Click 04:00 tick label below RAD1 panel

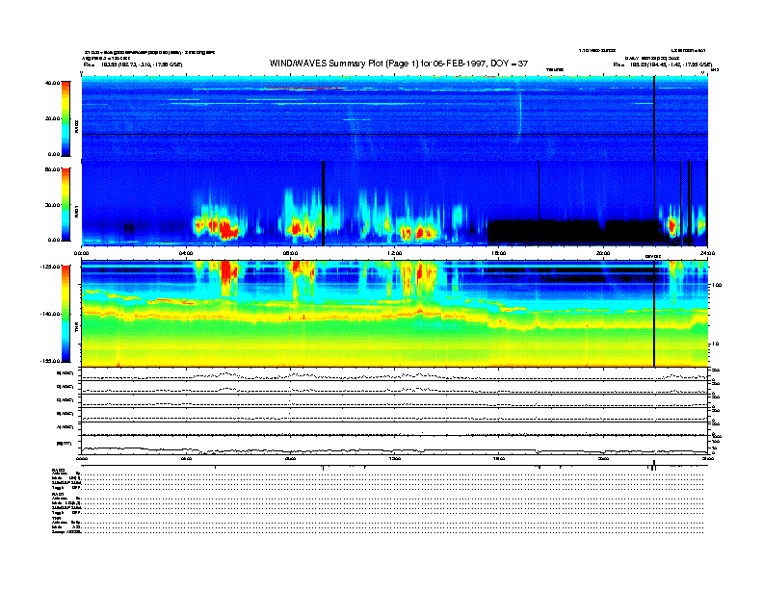(x=186, y=254)
